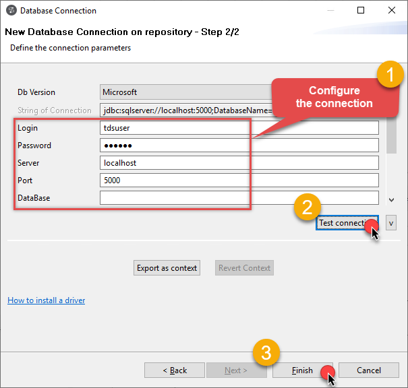This screenshot has height=388, width=408.
Task: Click the Port field showing 5000
Action: (239, 180)
